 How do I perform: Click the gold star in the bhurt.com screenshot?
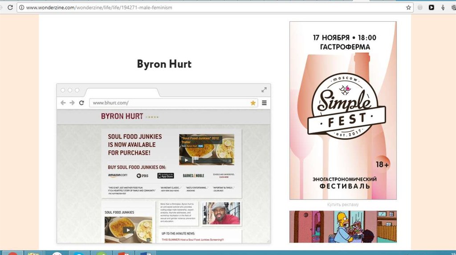(253, 103)
